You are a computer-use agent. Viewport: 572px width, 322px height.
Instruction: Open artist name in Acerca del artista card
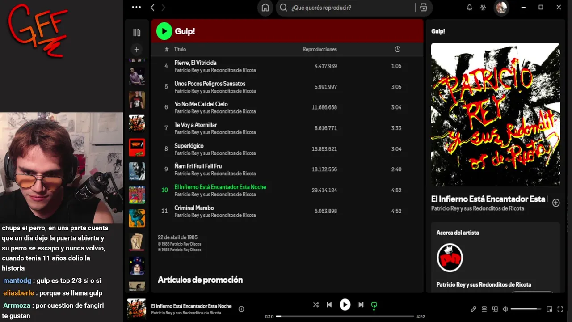[484, 285]
